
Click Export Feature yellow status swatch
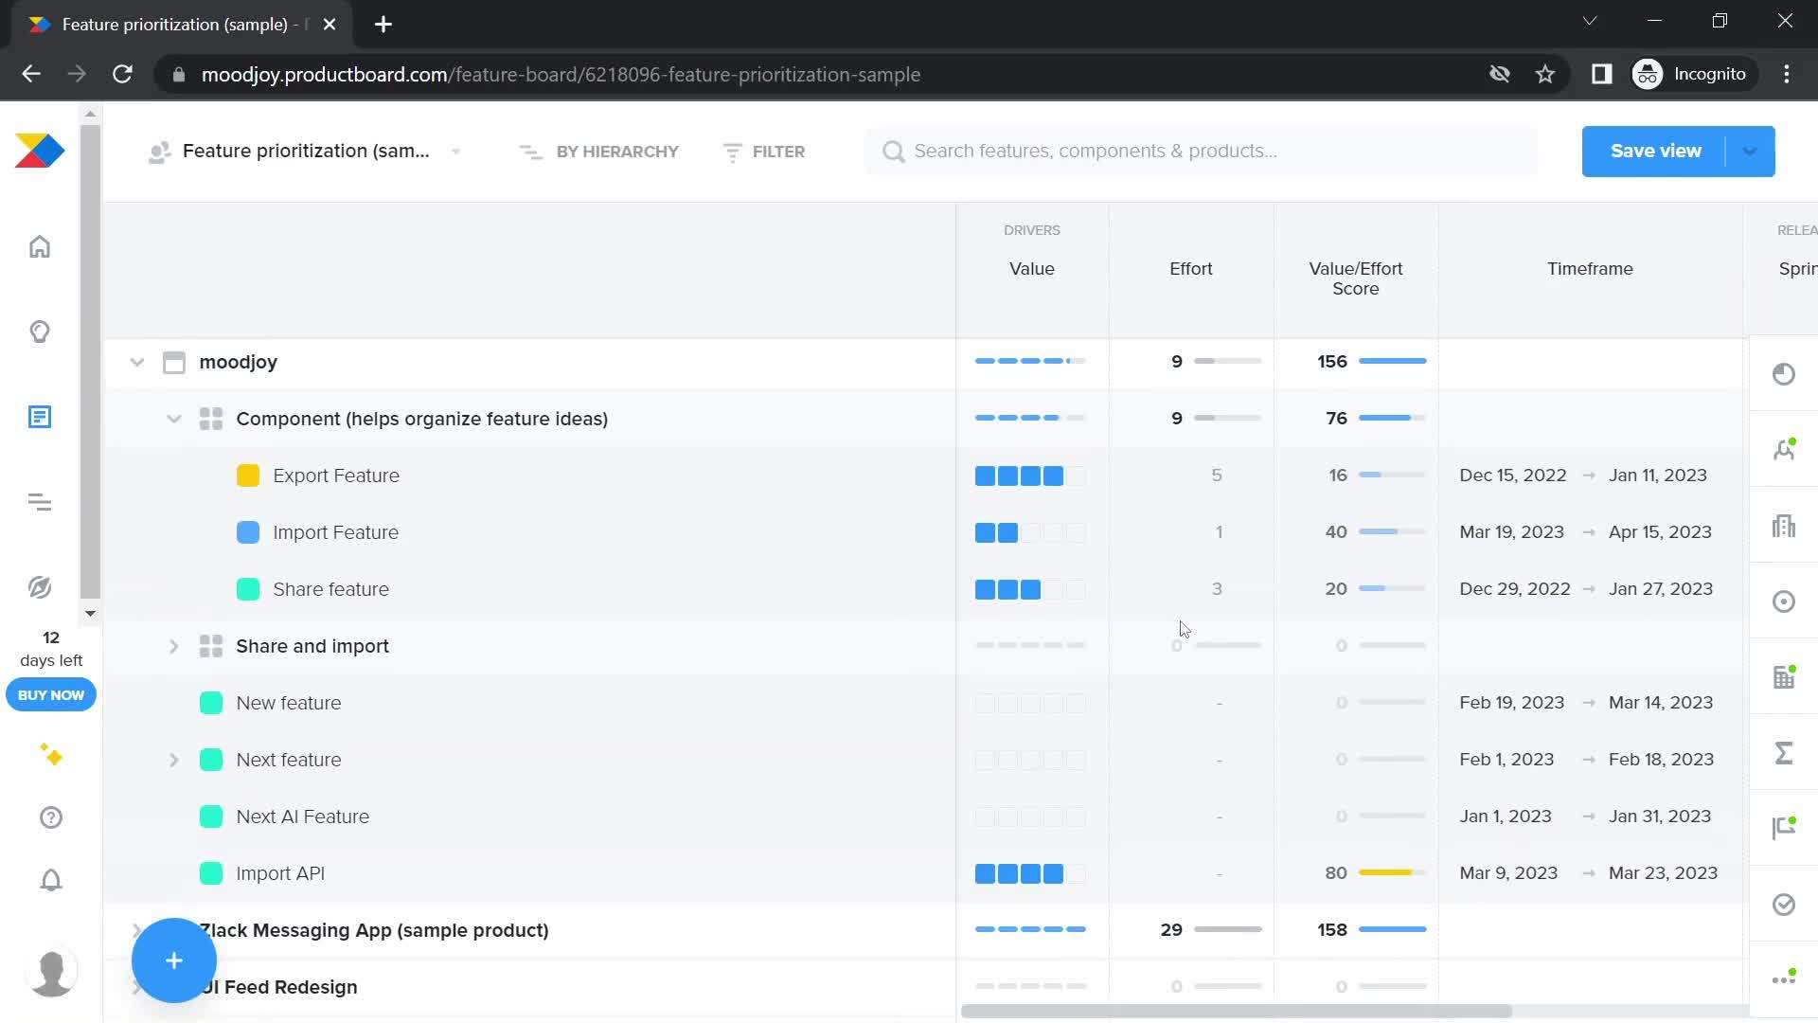[248, 476]
